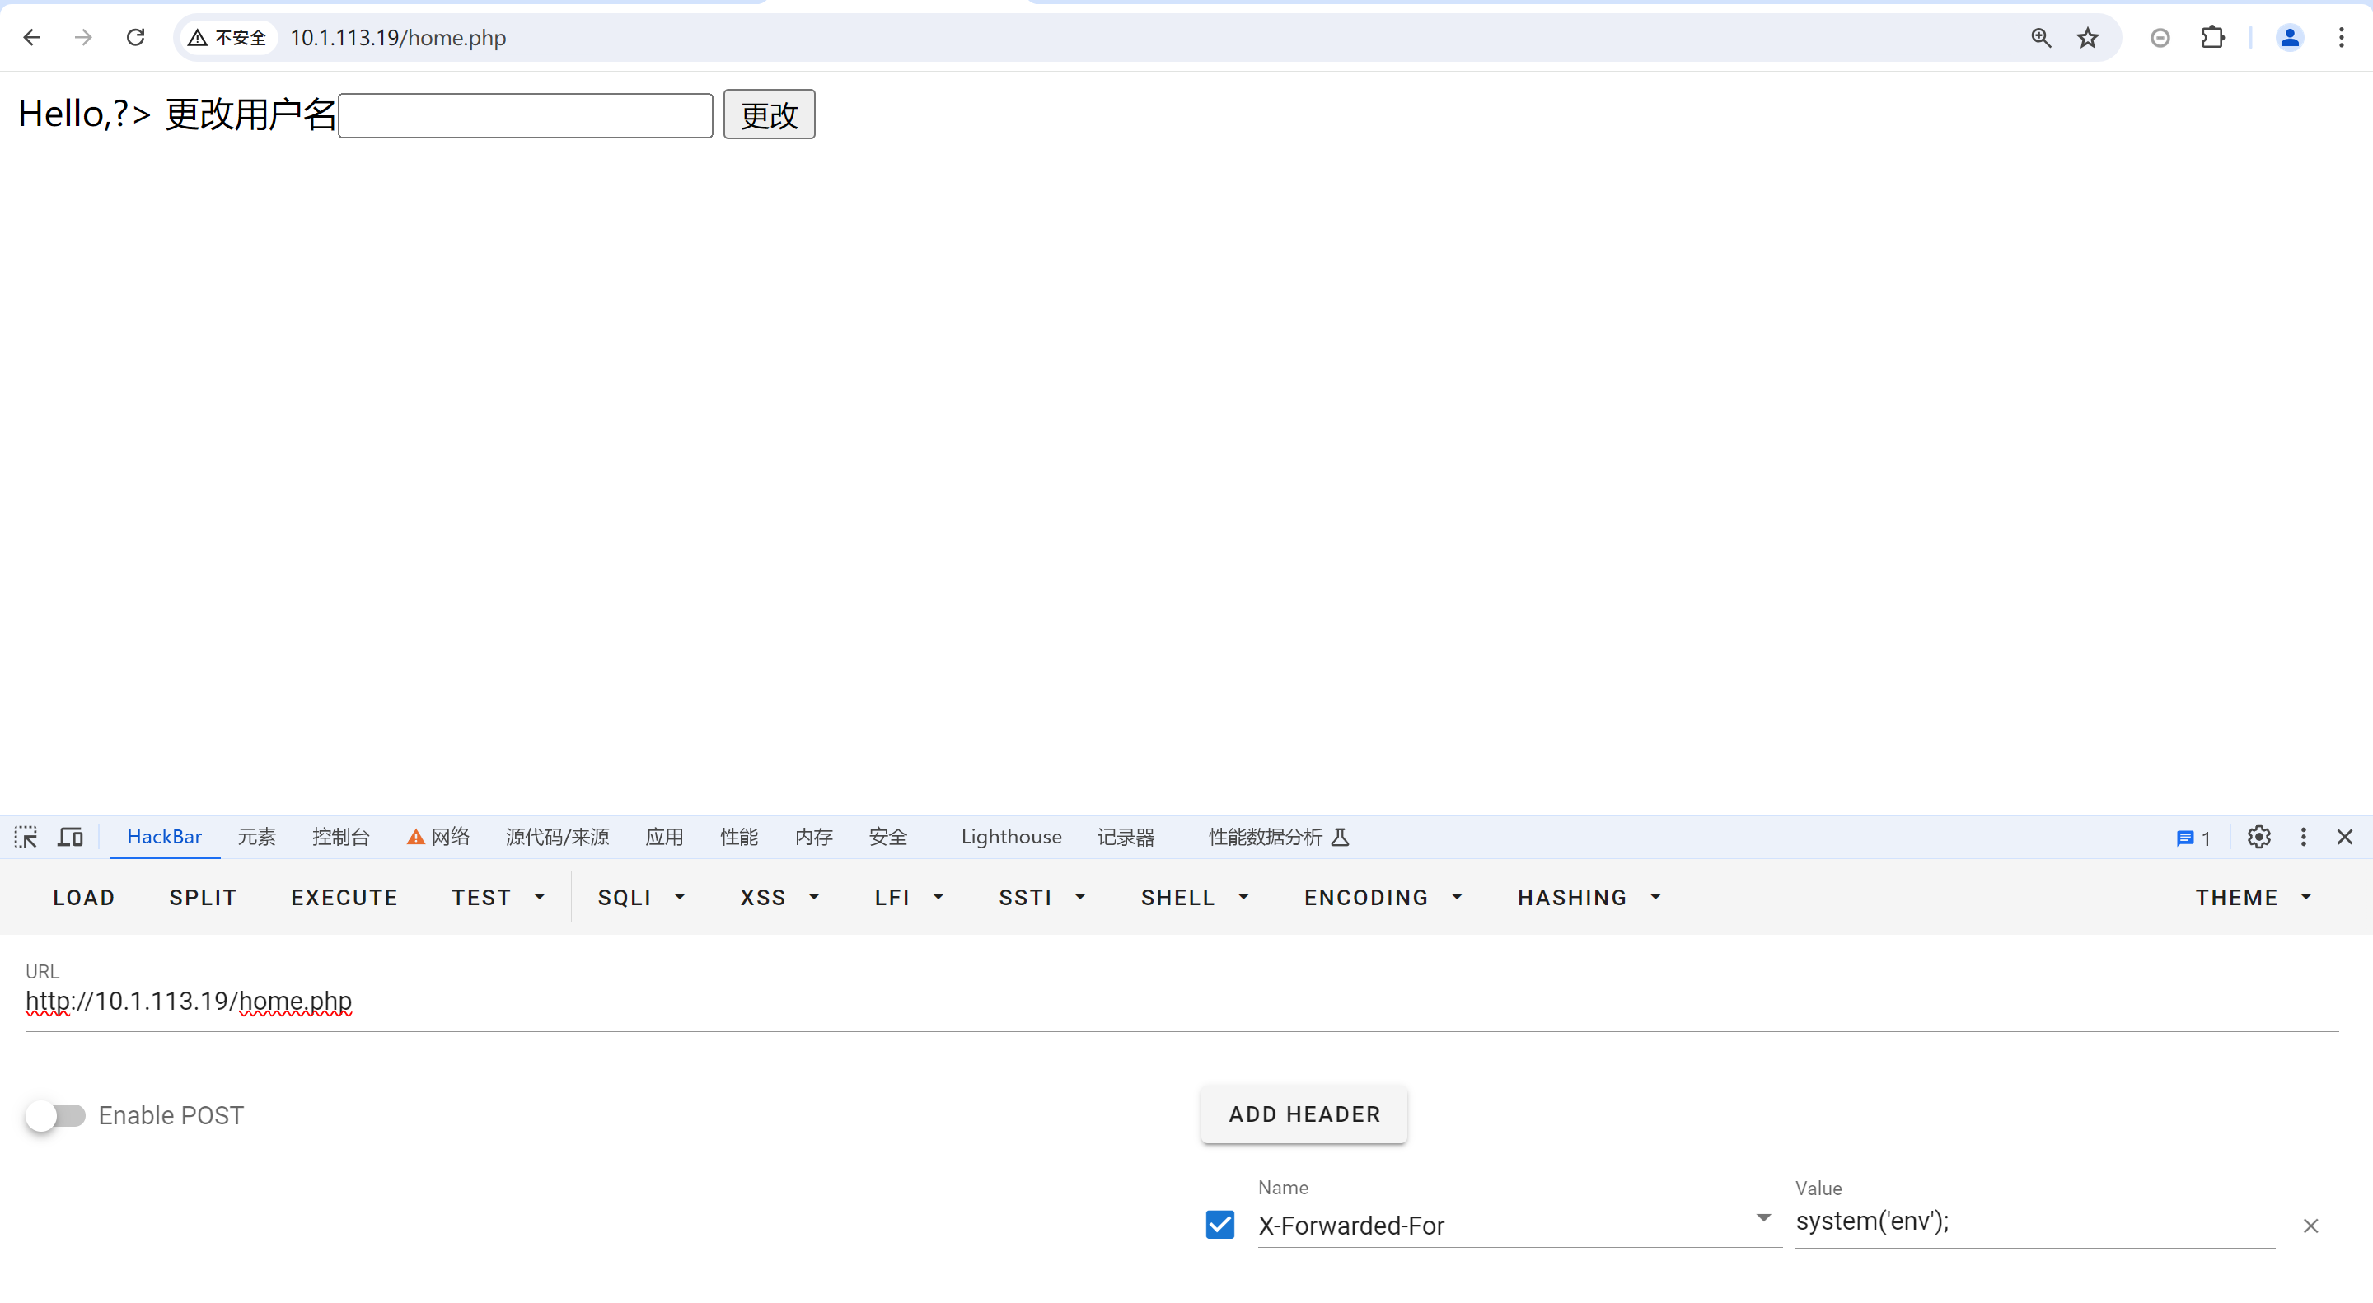The width and height of the screenshot is (2373, 1303).
Task: Expand the LFI dropdown menu
Action: click(910, 898)
